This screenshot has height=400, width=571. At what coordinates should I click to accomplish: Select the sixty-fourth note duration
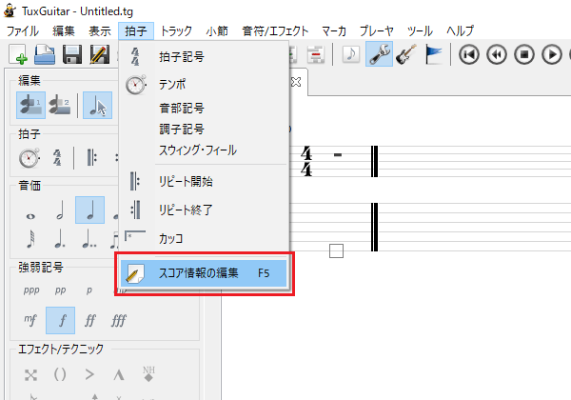(x=31, y=239)
